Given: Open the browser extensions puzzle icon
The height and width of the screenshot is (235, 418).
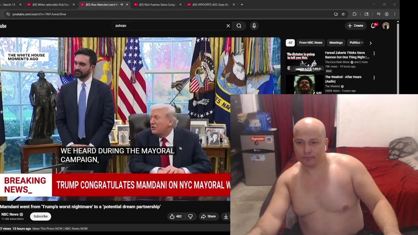Looking at the screenshot, I should (x=354, y=14).
